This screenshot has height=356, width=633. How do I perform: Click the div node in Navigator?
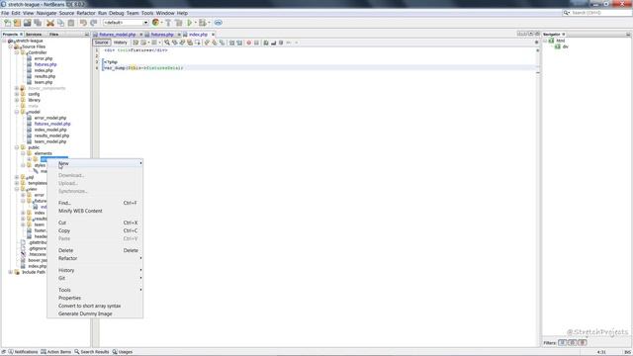pos(562,46)
